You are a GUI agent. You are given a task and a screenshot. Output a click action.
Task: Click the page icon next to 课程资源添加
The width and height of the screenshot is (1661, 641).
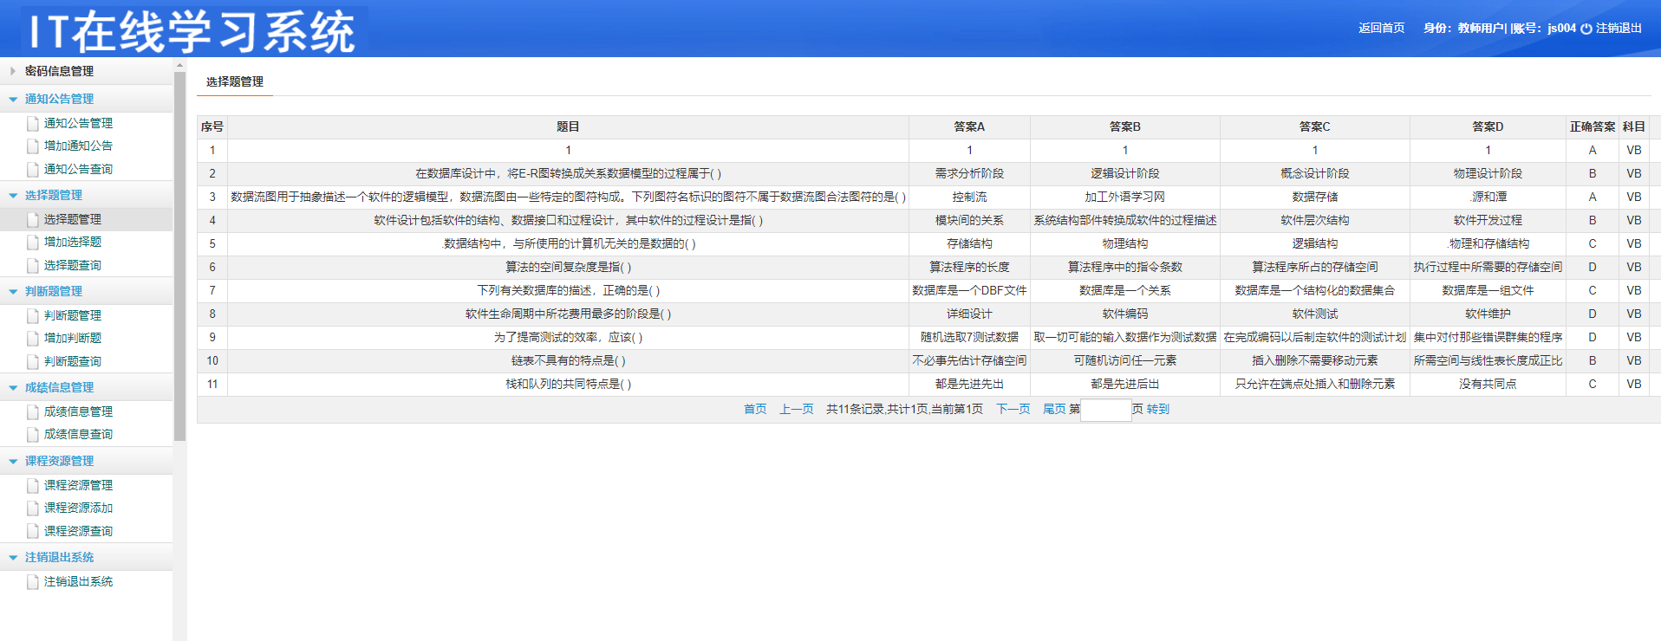coord(33,508)
